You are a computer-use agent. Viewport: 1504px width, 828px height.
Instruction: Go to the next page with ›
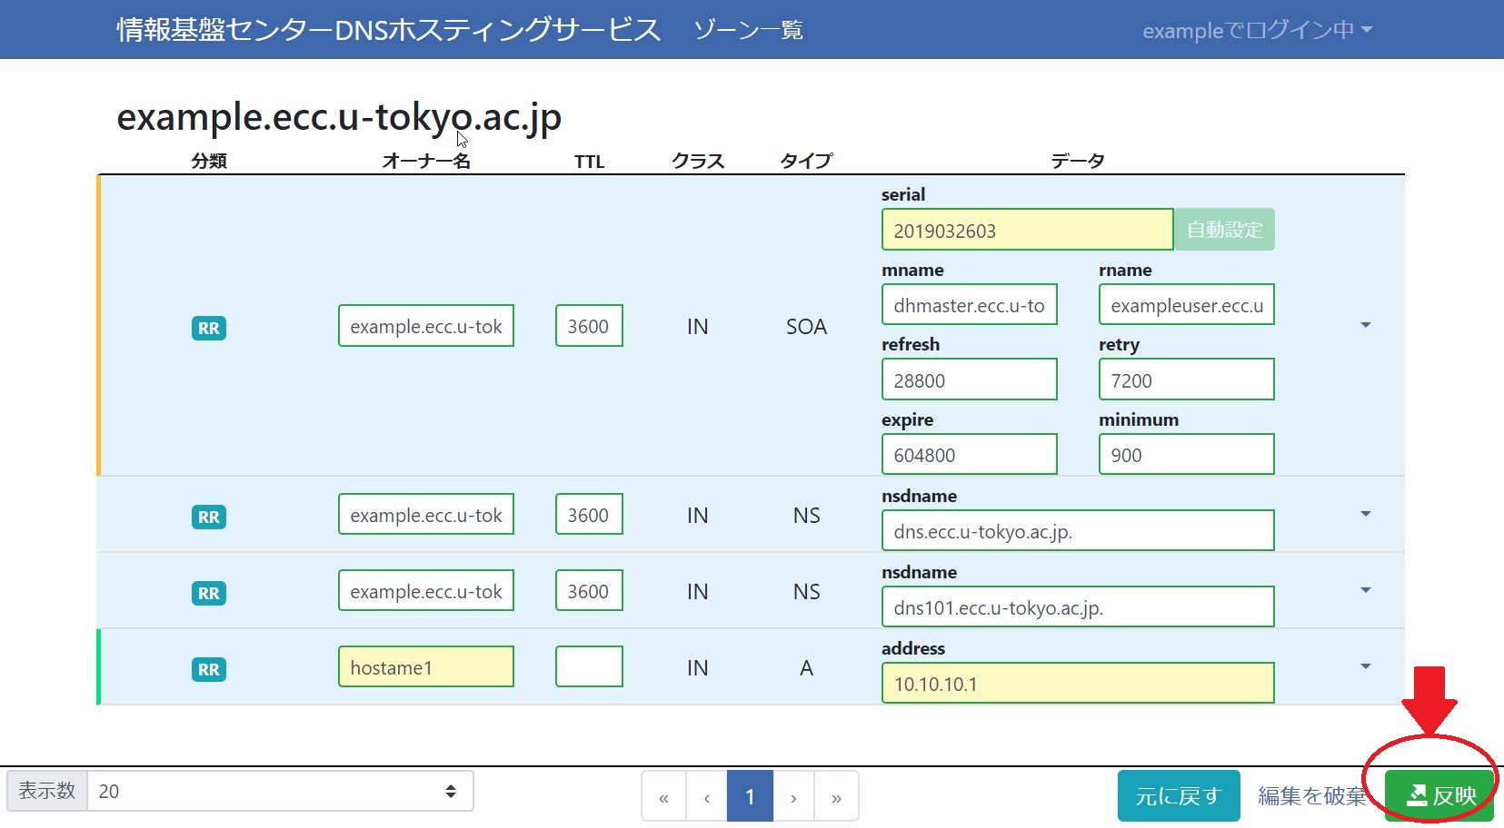coord(793,796)
